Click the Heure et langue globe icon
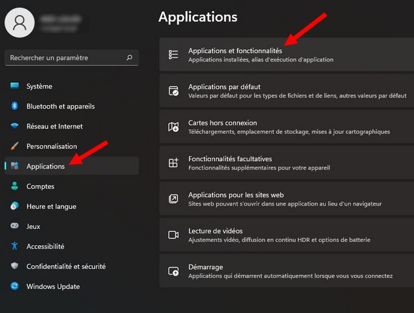Viewport: 414px width, 313px height. point(14,206)
